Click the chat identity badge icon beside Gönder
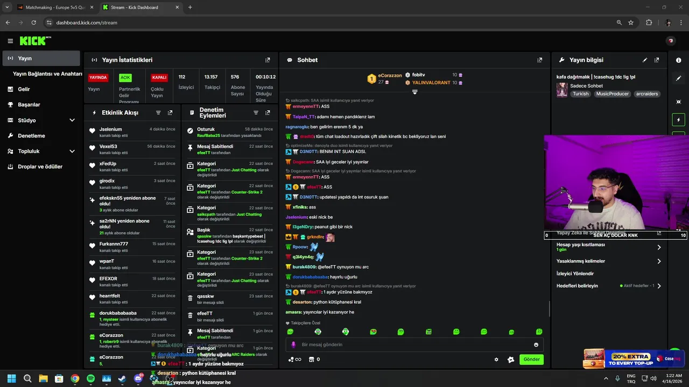The height and width of the screenshot is (387, 689). 511,360
